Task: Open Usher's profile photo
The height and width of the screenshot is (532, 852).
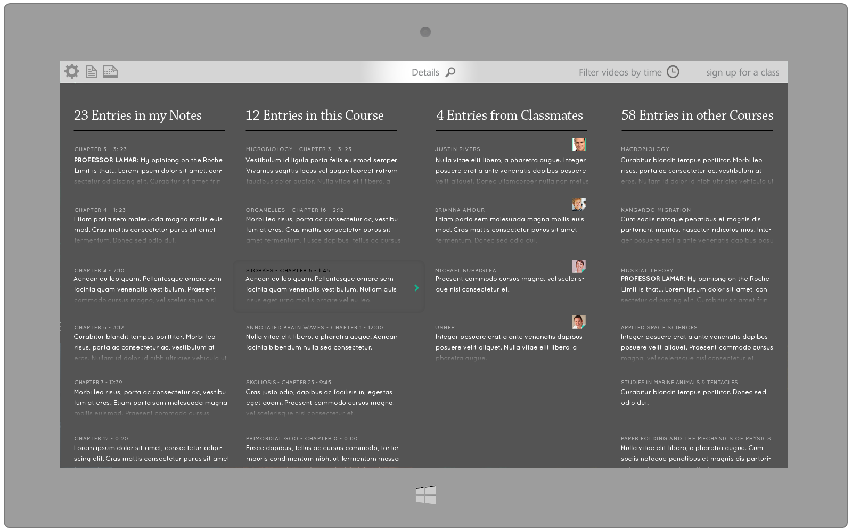Action: click(579, 322)
